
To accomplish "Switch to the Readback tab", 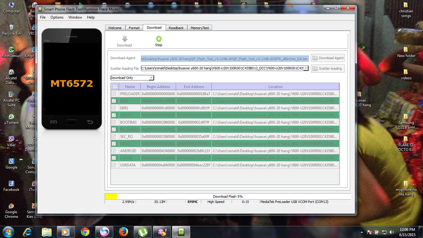I will [176, 28].
